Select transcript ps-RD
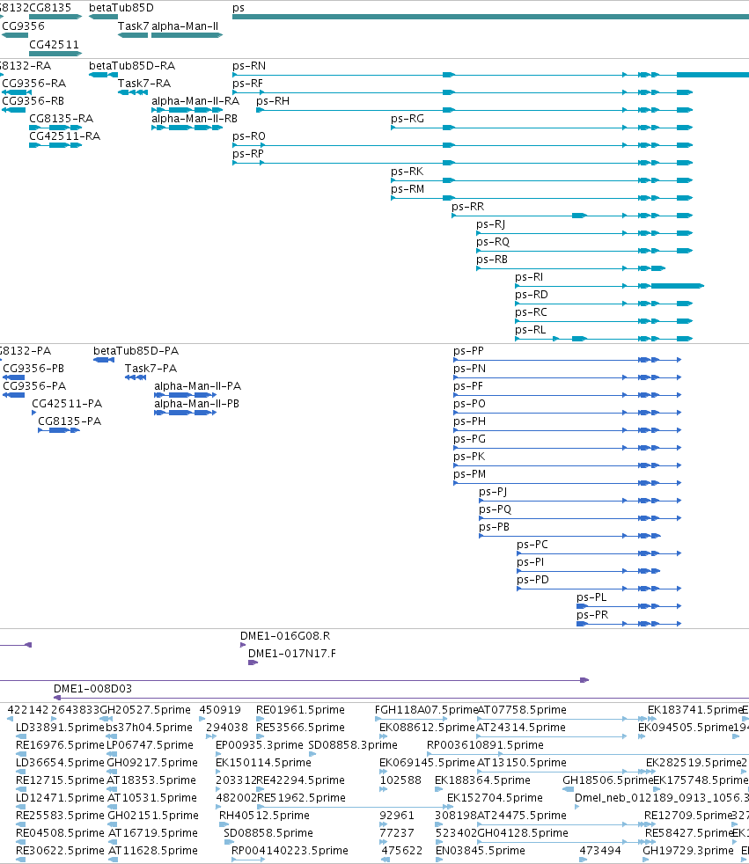This screenshot has width=749, height=864. click(532, 295)
